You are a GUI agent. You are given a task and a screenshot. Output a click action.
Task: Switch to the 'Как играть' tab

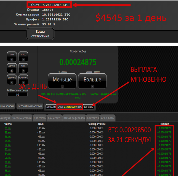point(54,118)
